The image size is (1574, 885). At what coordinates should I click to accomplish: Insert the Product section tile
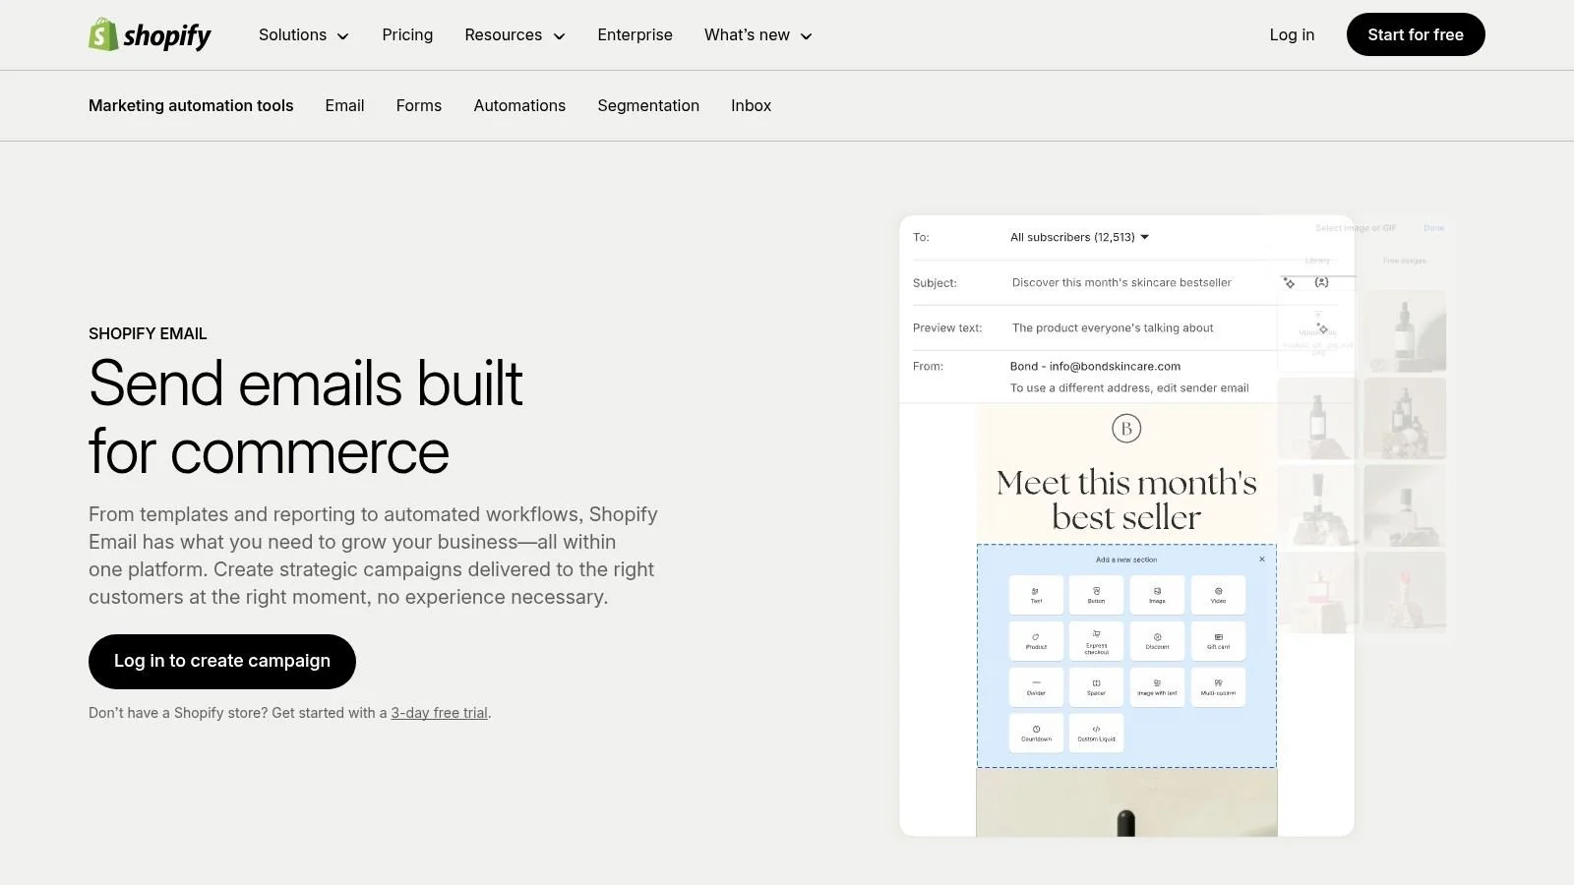pyautogui.click(x=1036, y=641)
